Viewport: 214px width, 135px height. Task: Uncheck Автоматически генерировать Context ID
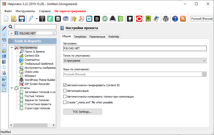[x=65, y=85]
